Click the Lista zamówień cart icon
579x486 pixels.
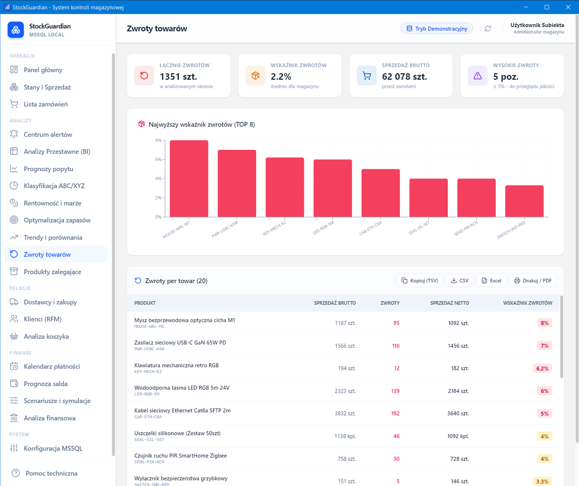tap(14, 104)
